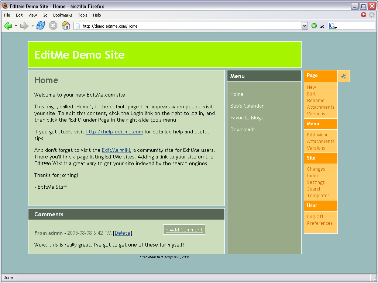Open the View menu
Viewport: 378px width, 283px height.
(32, 15)
